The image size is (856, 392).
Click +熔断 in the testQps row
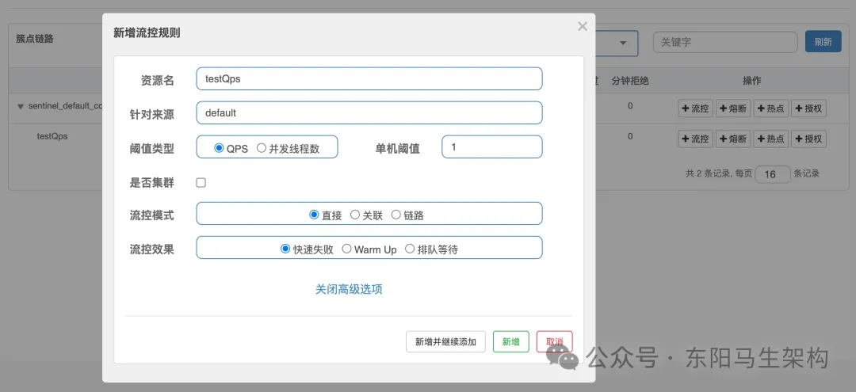(x=733, y=139)
